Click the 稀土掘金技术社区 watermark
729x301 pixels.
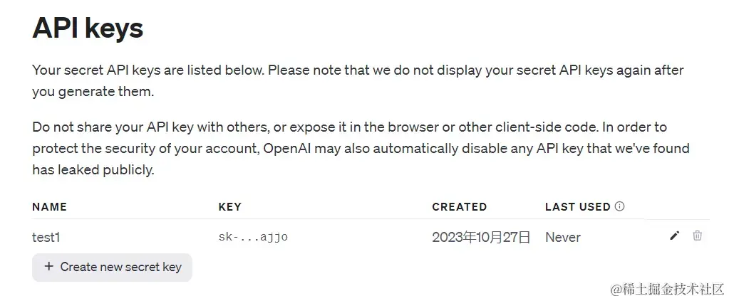pyautogui.click(x=666, y=288)
